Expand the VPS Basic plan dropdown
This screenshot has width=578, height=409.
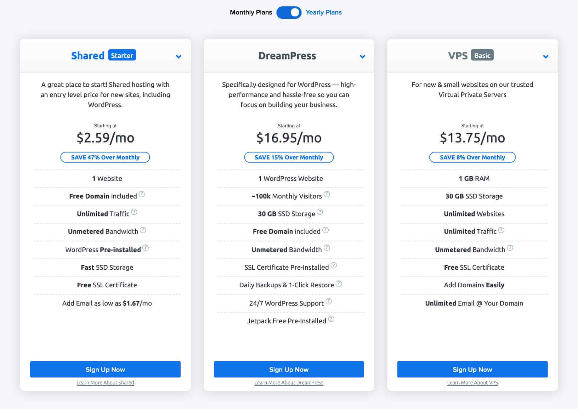pos(546,57)
